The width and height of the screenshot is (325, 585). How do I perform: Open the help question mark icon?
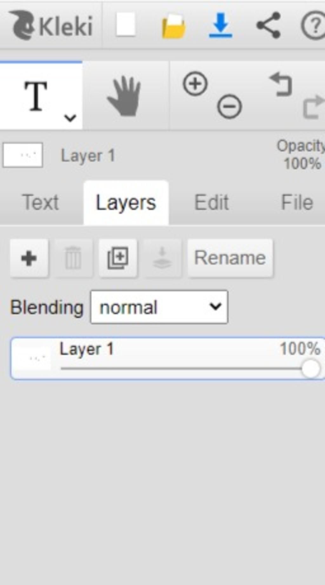(x=314, y=25)
